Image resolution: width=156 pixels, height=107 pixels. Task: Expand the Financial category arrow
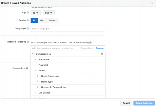click(x=35, y=65)
